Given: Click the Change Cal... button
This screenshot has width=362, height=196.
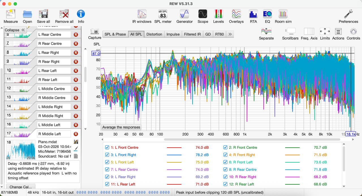Looking at the screenshot, I should click(21, 187).
